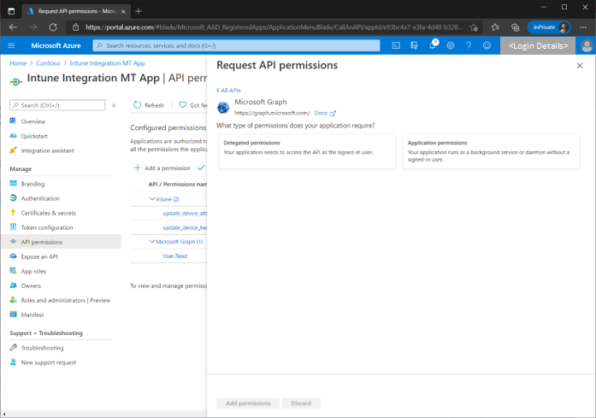
Task: Open Token configuration
Action: (47, 227)
